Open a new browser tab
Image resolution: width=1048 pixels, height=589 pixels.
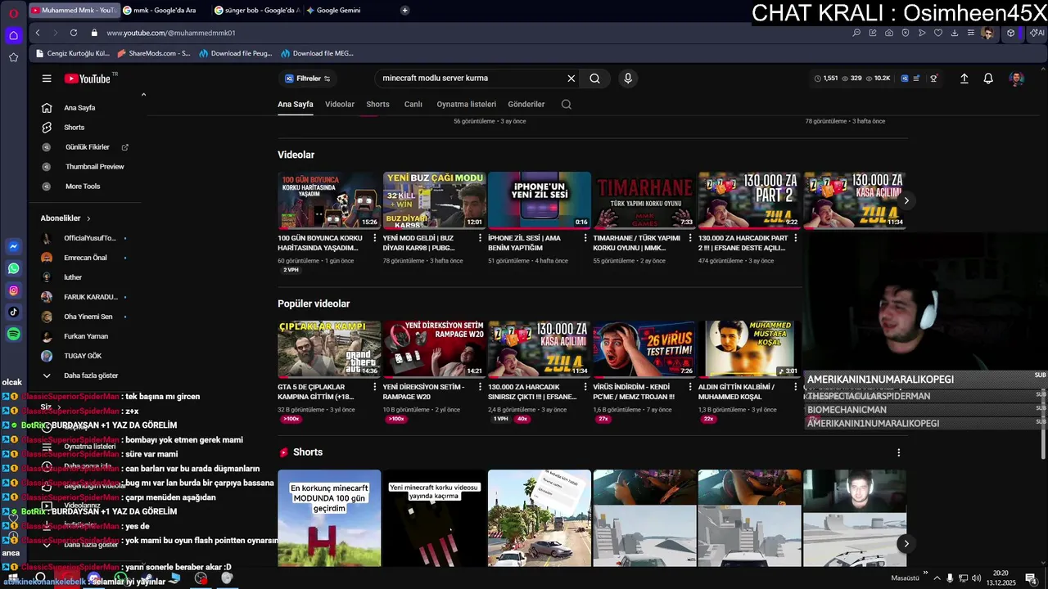(x=404, y=11)
